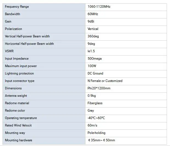
Task: Select the 1060-1120MHz value cell
Action: tap(99, 7)
